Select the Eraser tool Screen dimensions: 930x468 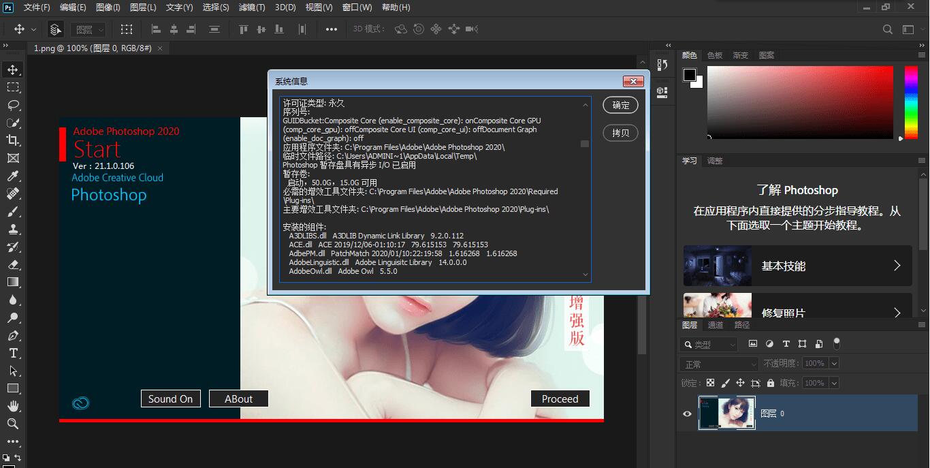click(13, 264)
